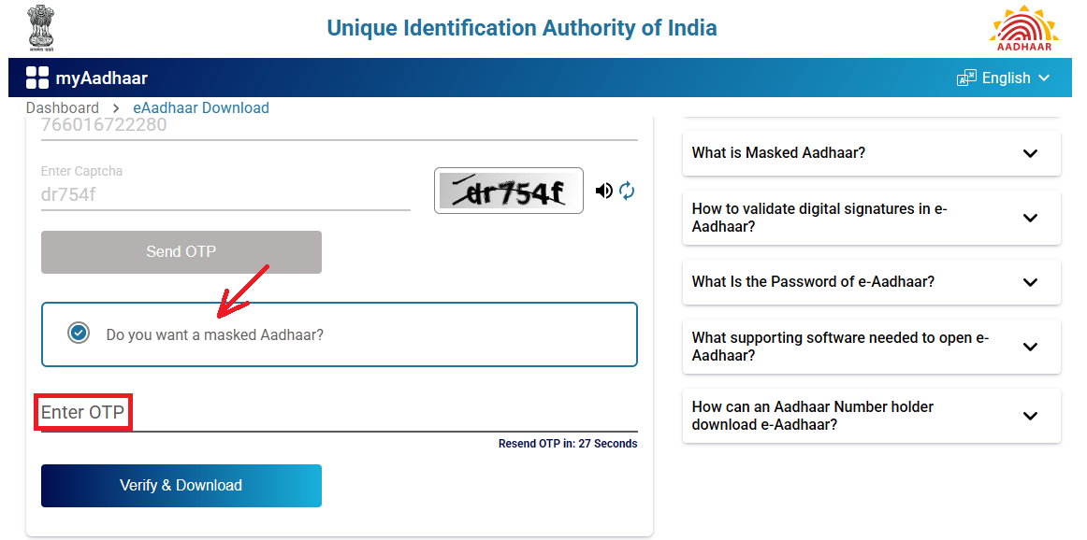
Task: Click the Aadhaar sunburst logo
Action: [1025, 27]
